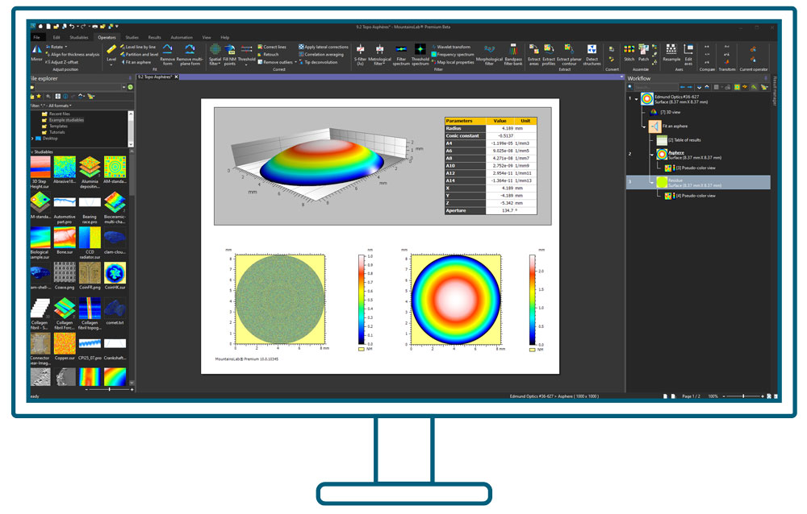The width and height of the screenshot is (807, 514).
Task: Open the File menu
Action: point(36,37)
